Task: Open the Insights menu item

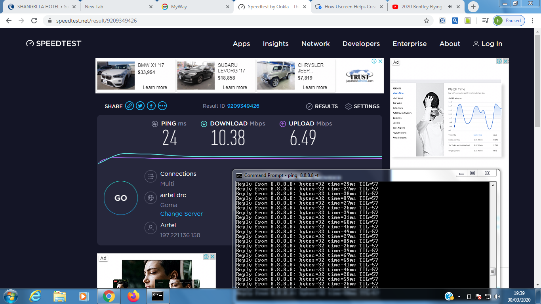Action: pyautogui.click(x=276, y=44)
